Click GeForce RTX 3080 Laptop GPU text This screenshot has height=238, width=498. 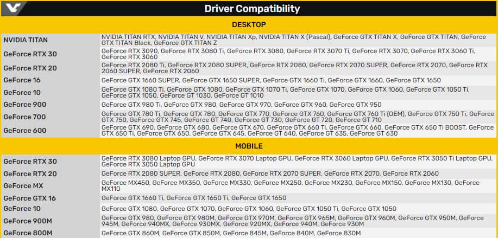(x=148, y=158)
